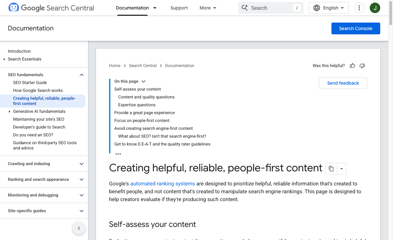The image size is (393, 240).
Task: Open the Support tab
Action: 179,8
